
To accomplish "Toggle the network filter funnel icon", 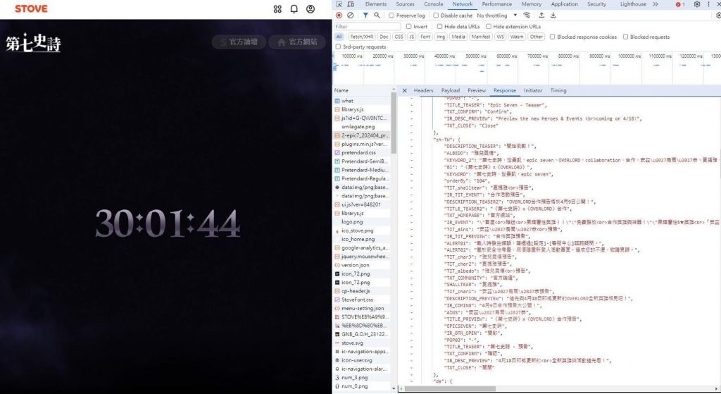I will point(365,15).
